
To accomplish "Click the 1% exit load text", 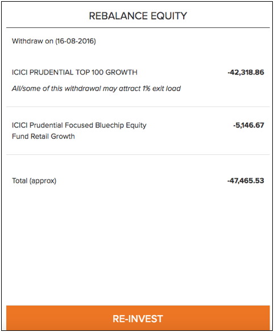I will [161, 88].
